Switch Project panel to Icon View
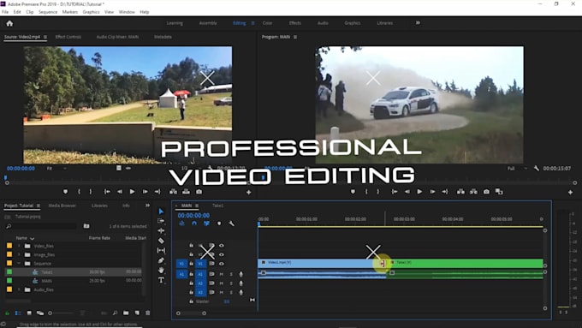 [x=29, y=313]
